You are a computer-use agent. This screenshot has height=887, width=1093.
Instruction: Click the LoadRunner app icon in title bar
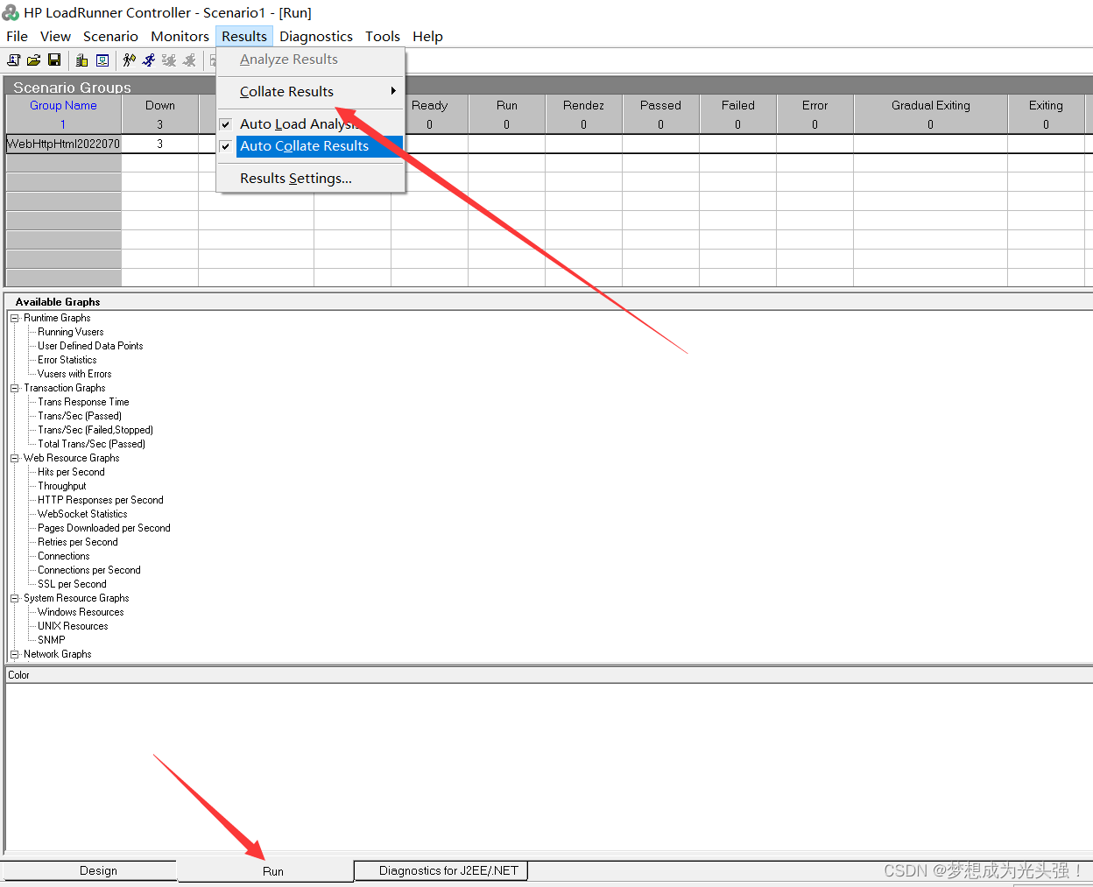(x=11, y=13)
